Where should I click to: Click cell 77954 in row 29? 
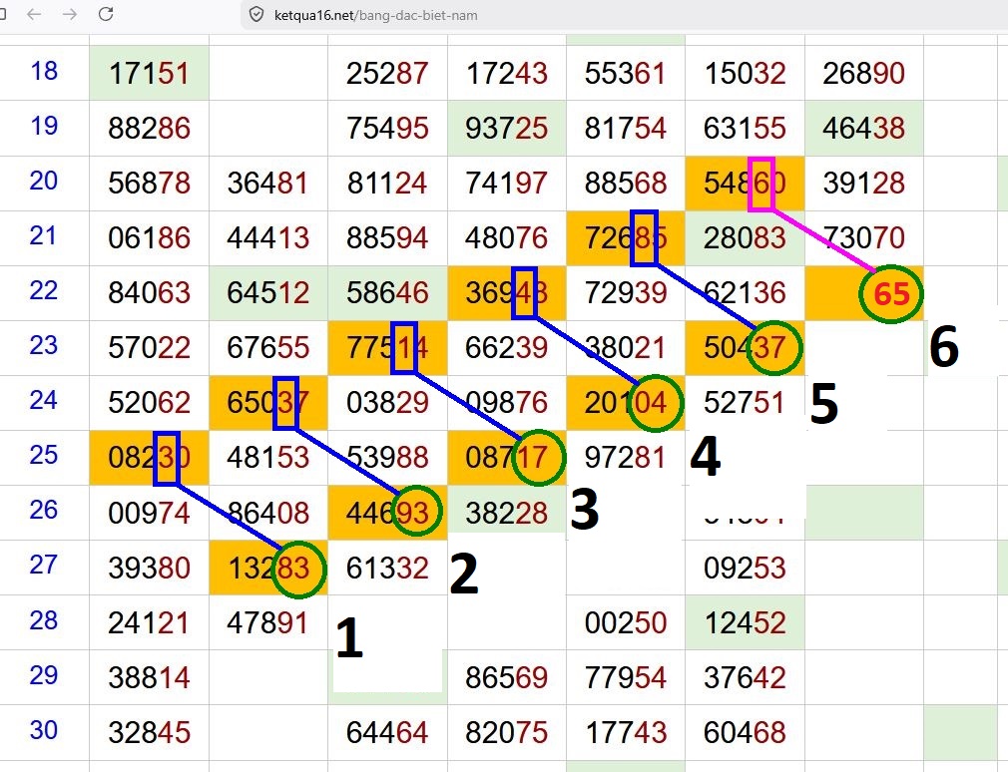626,677
